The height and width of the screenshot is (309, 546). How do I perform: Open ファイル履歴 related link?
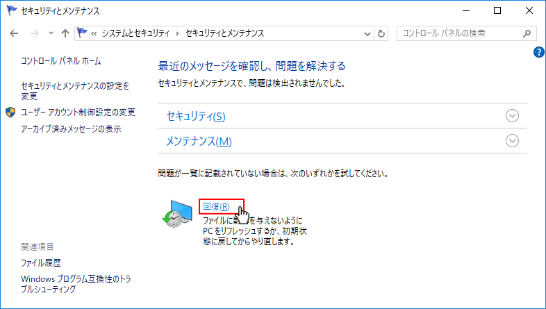(41, 262)
